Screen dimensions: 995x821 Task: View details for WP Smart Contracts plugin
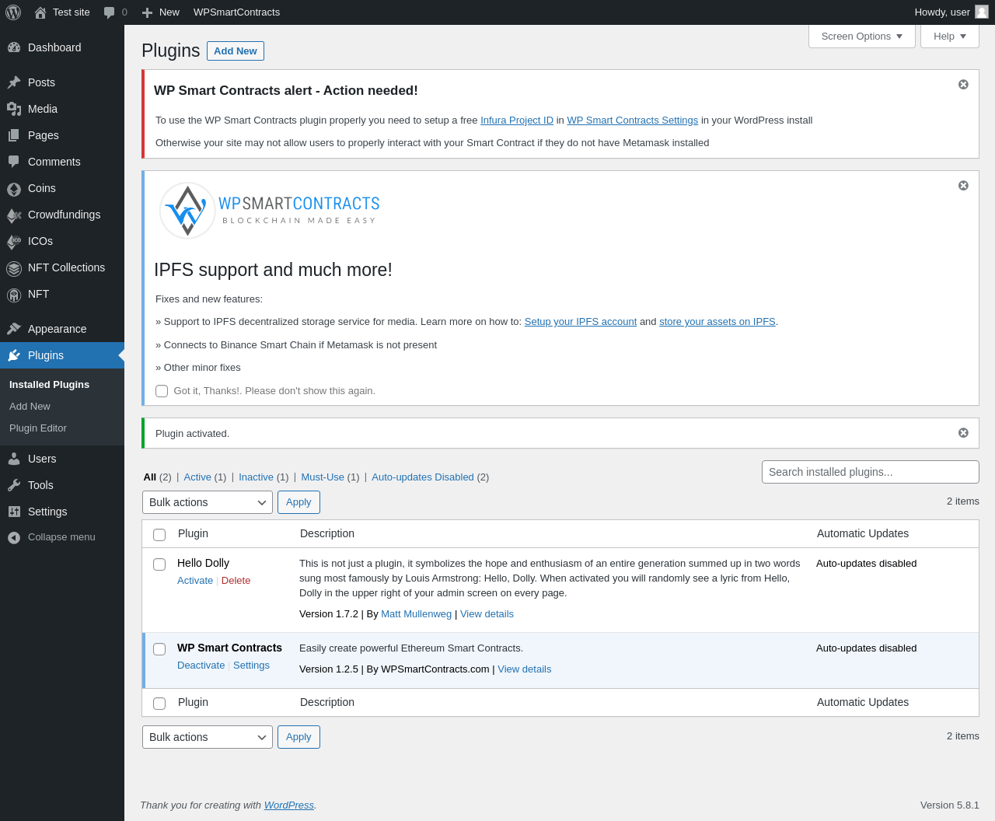point(524,669)
